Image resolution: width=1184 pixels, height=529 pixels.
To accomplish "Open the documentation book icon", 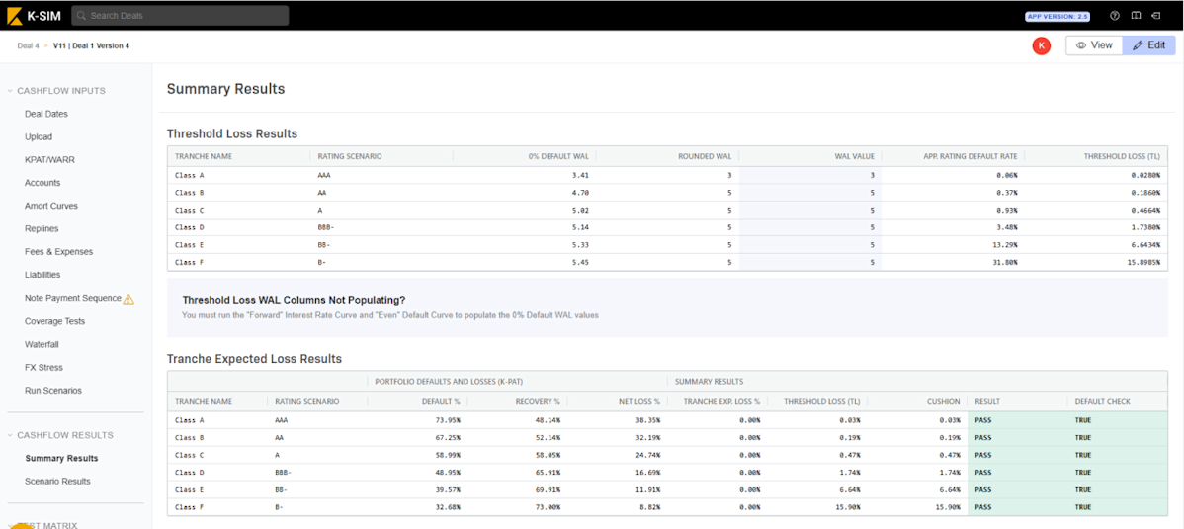I will [1136, 15].
